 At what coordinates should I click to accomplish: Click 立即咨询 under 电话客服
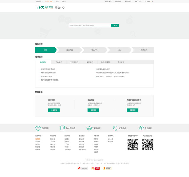(93, 110)
